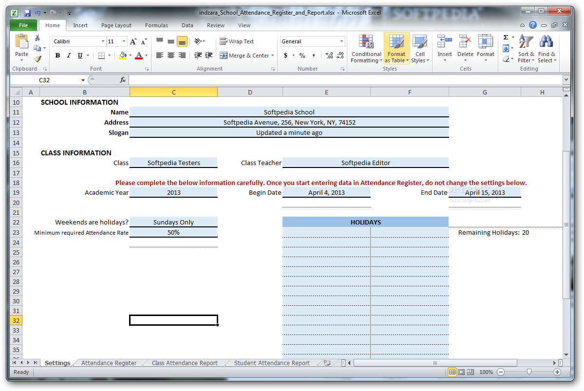Viewport: 584px width, 391px height.
Task: Switch to Normal view in status bar
Action: [452, 372]
